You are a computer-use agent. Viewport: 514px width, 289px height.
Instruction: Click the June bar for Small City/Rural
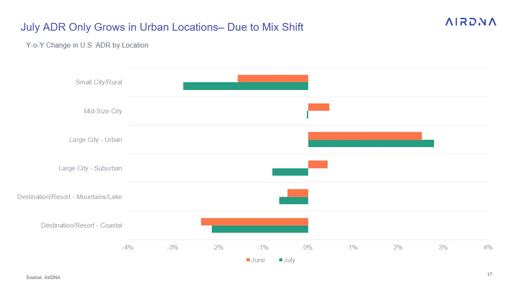273,78
